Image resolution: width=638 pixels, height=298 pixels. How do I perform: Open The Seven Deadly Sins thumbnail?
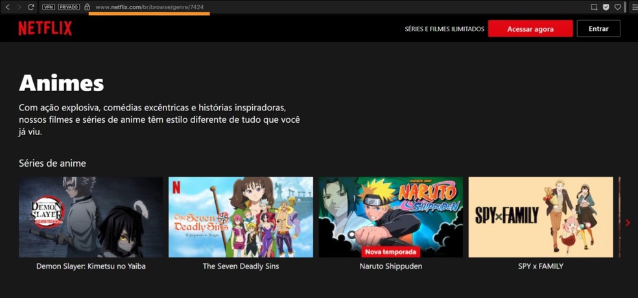241,217
